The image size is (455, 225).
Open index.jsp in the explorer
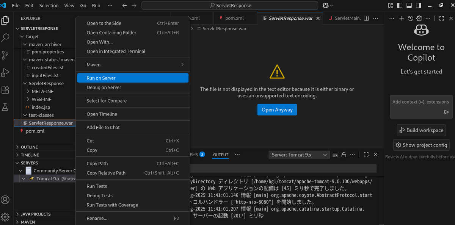pyautogui.click(x=41, y=107)
